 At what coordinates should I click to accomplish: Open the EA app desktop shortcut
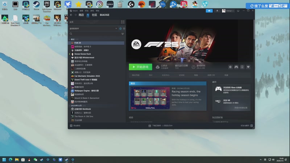[x=142, y=4]
